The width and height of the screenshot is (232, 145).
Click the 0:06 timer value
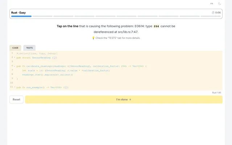[x=218, y=13]
